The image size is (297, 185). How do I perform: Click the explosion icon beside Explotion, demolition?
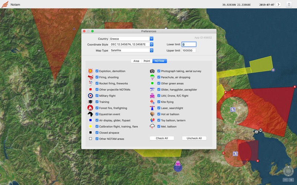click(x=91, y=71)
